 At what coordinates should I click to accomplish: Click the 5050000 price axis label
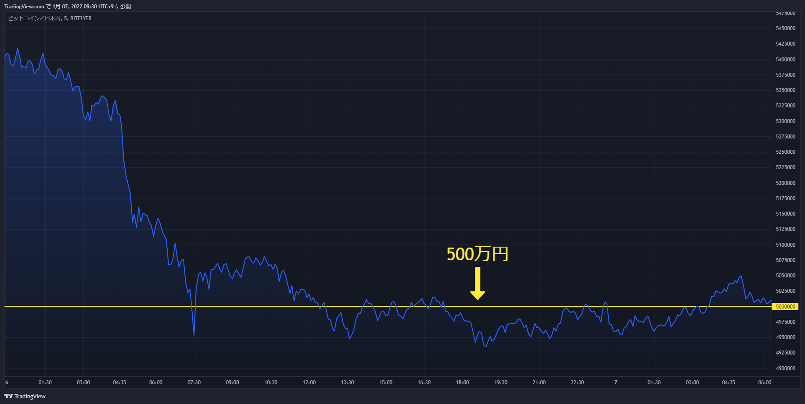point(786,276)
